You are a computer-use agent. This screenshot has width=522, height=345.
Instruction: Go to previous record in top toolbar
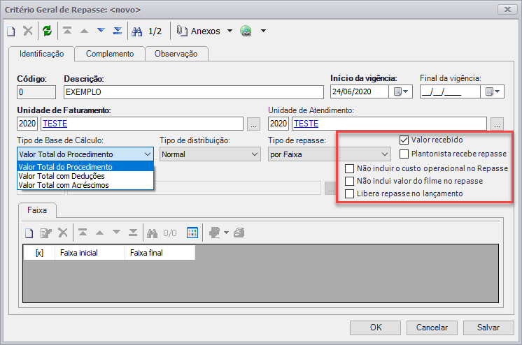(84, 31)
